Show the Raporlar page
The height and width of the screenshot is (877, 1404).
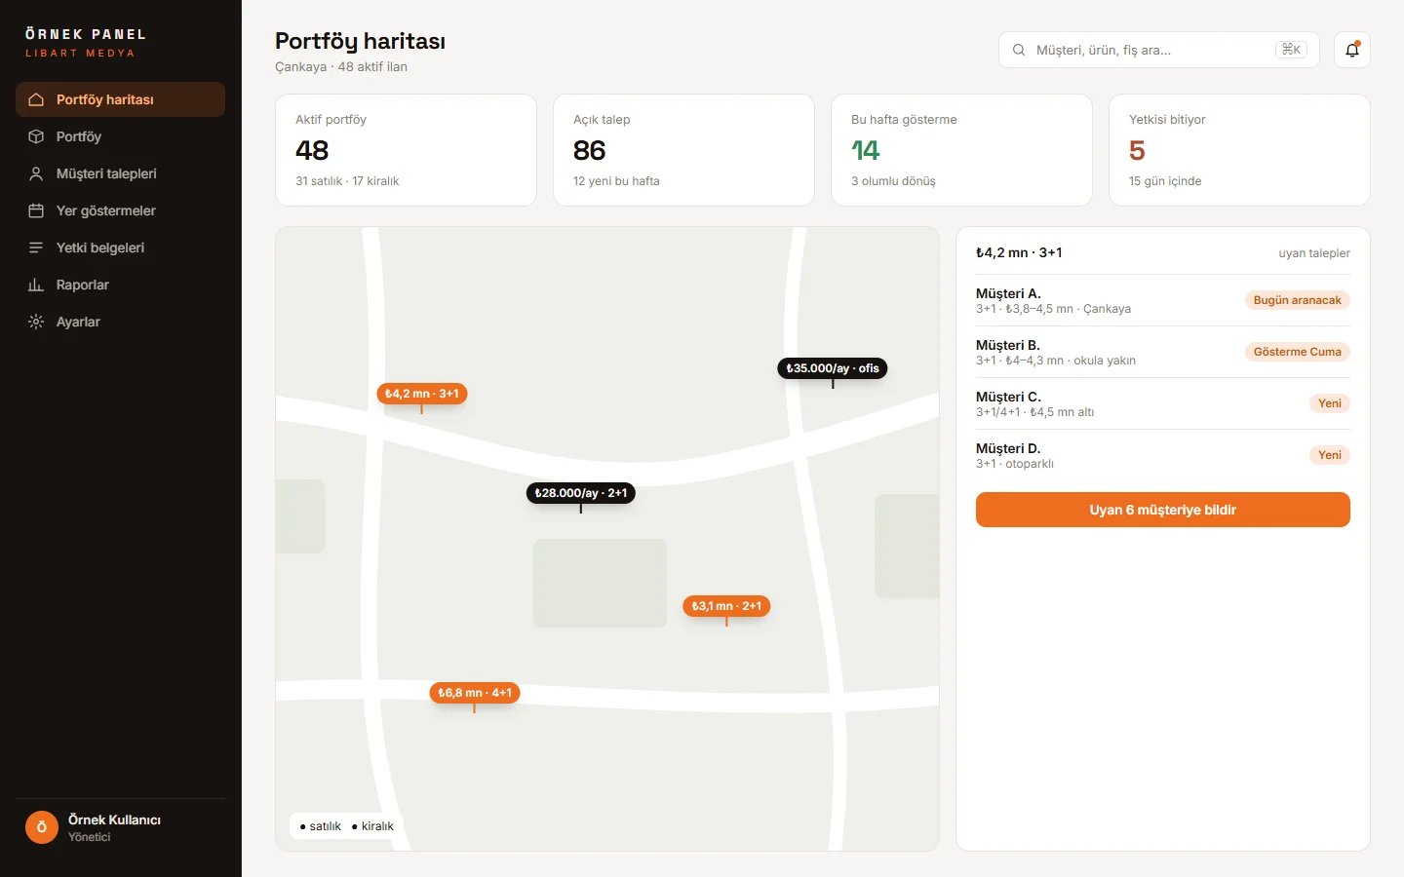[x=121, y=285]
